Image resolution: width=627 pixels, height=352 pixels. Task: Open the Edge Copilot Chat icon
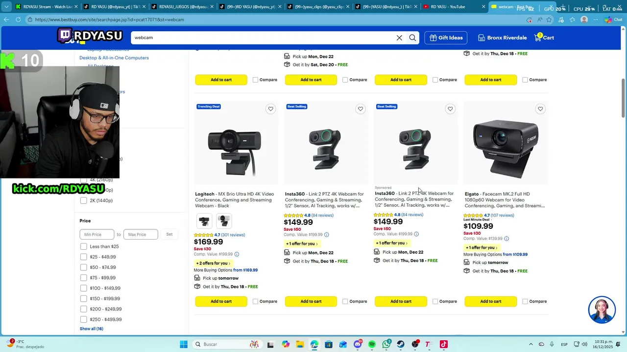click(613, 20)
